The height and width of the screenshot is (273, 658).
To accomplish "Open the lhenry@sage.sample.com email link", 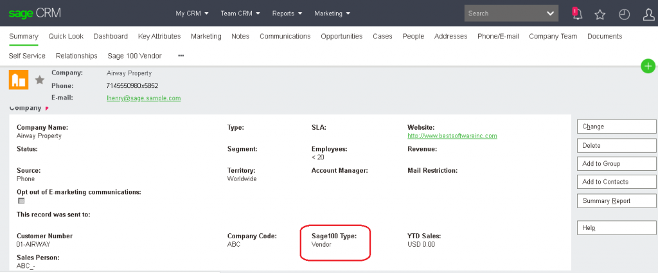I will coord(143,98).
